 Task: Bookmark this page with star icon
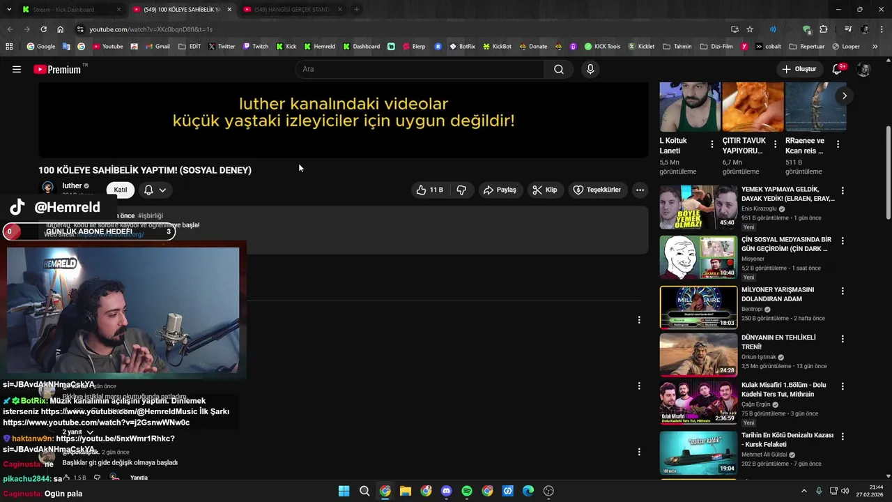point(750,29)
